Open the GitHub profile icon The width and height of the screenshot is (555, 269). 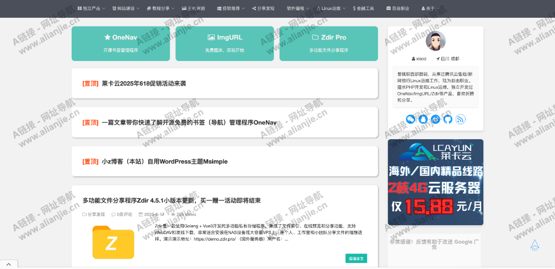[448, 119]
